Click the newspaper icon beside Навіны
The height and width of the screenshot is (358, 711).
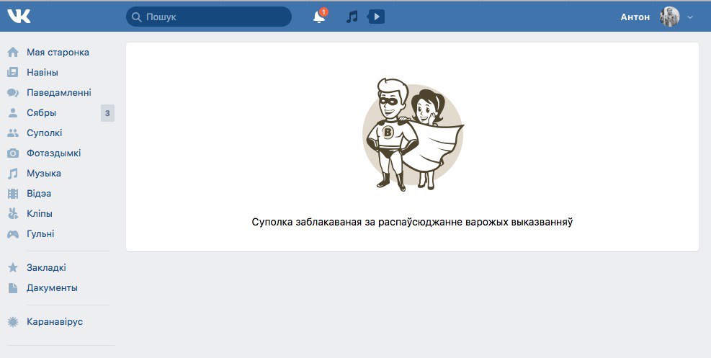[13, 73]
